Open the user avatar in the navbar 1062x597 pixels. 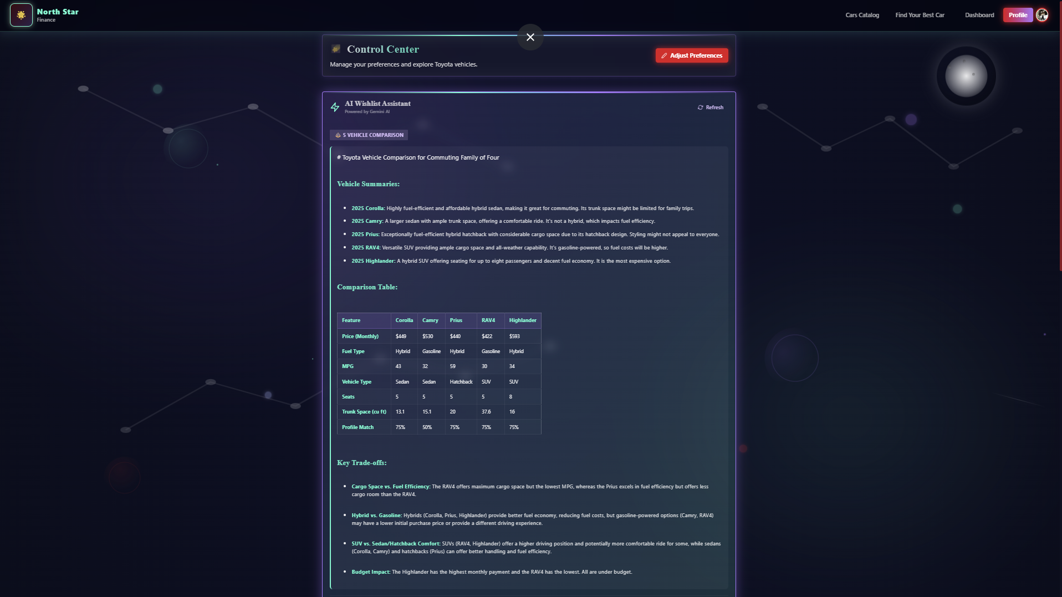coord(1042,15)
